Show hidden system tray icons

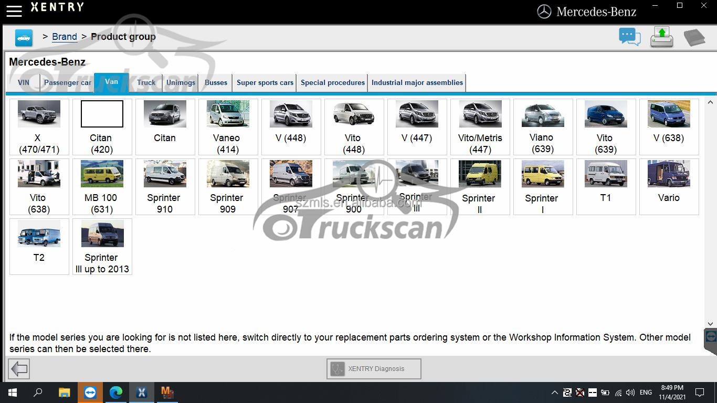(555, 393)
